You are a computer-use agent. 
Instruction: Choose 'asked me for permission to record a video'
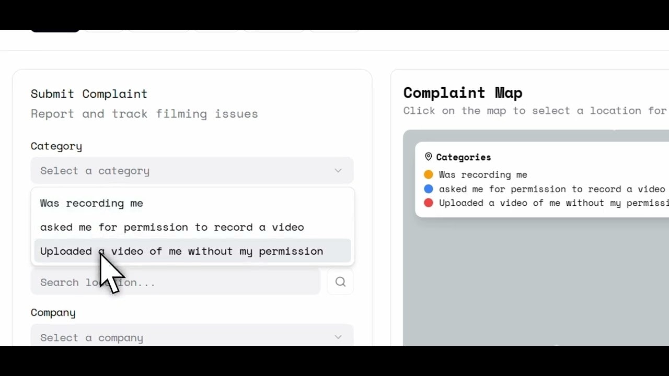tap(192, 227)
